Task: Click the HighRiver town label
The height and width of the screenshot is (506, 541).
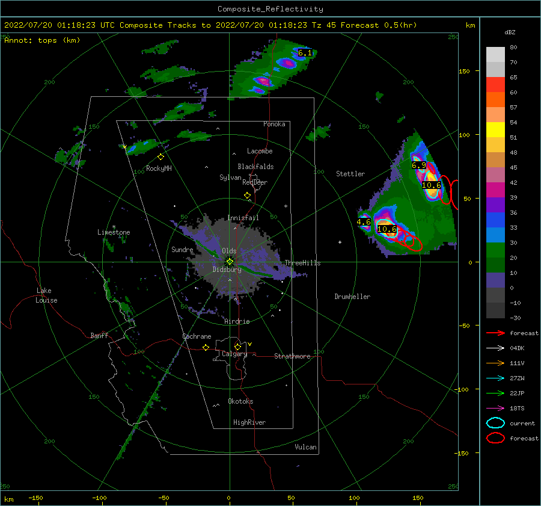Action: pos(249,422)
